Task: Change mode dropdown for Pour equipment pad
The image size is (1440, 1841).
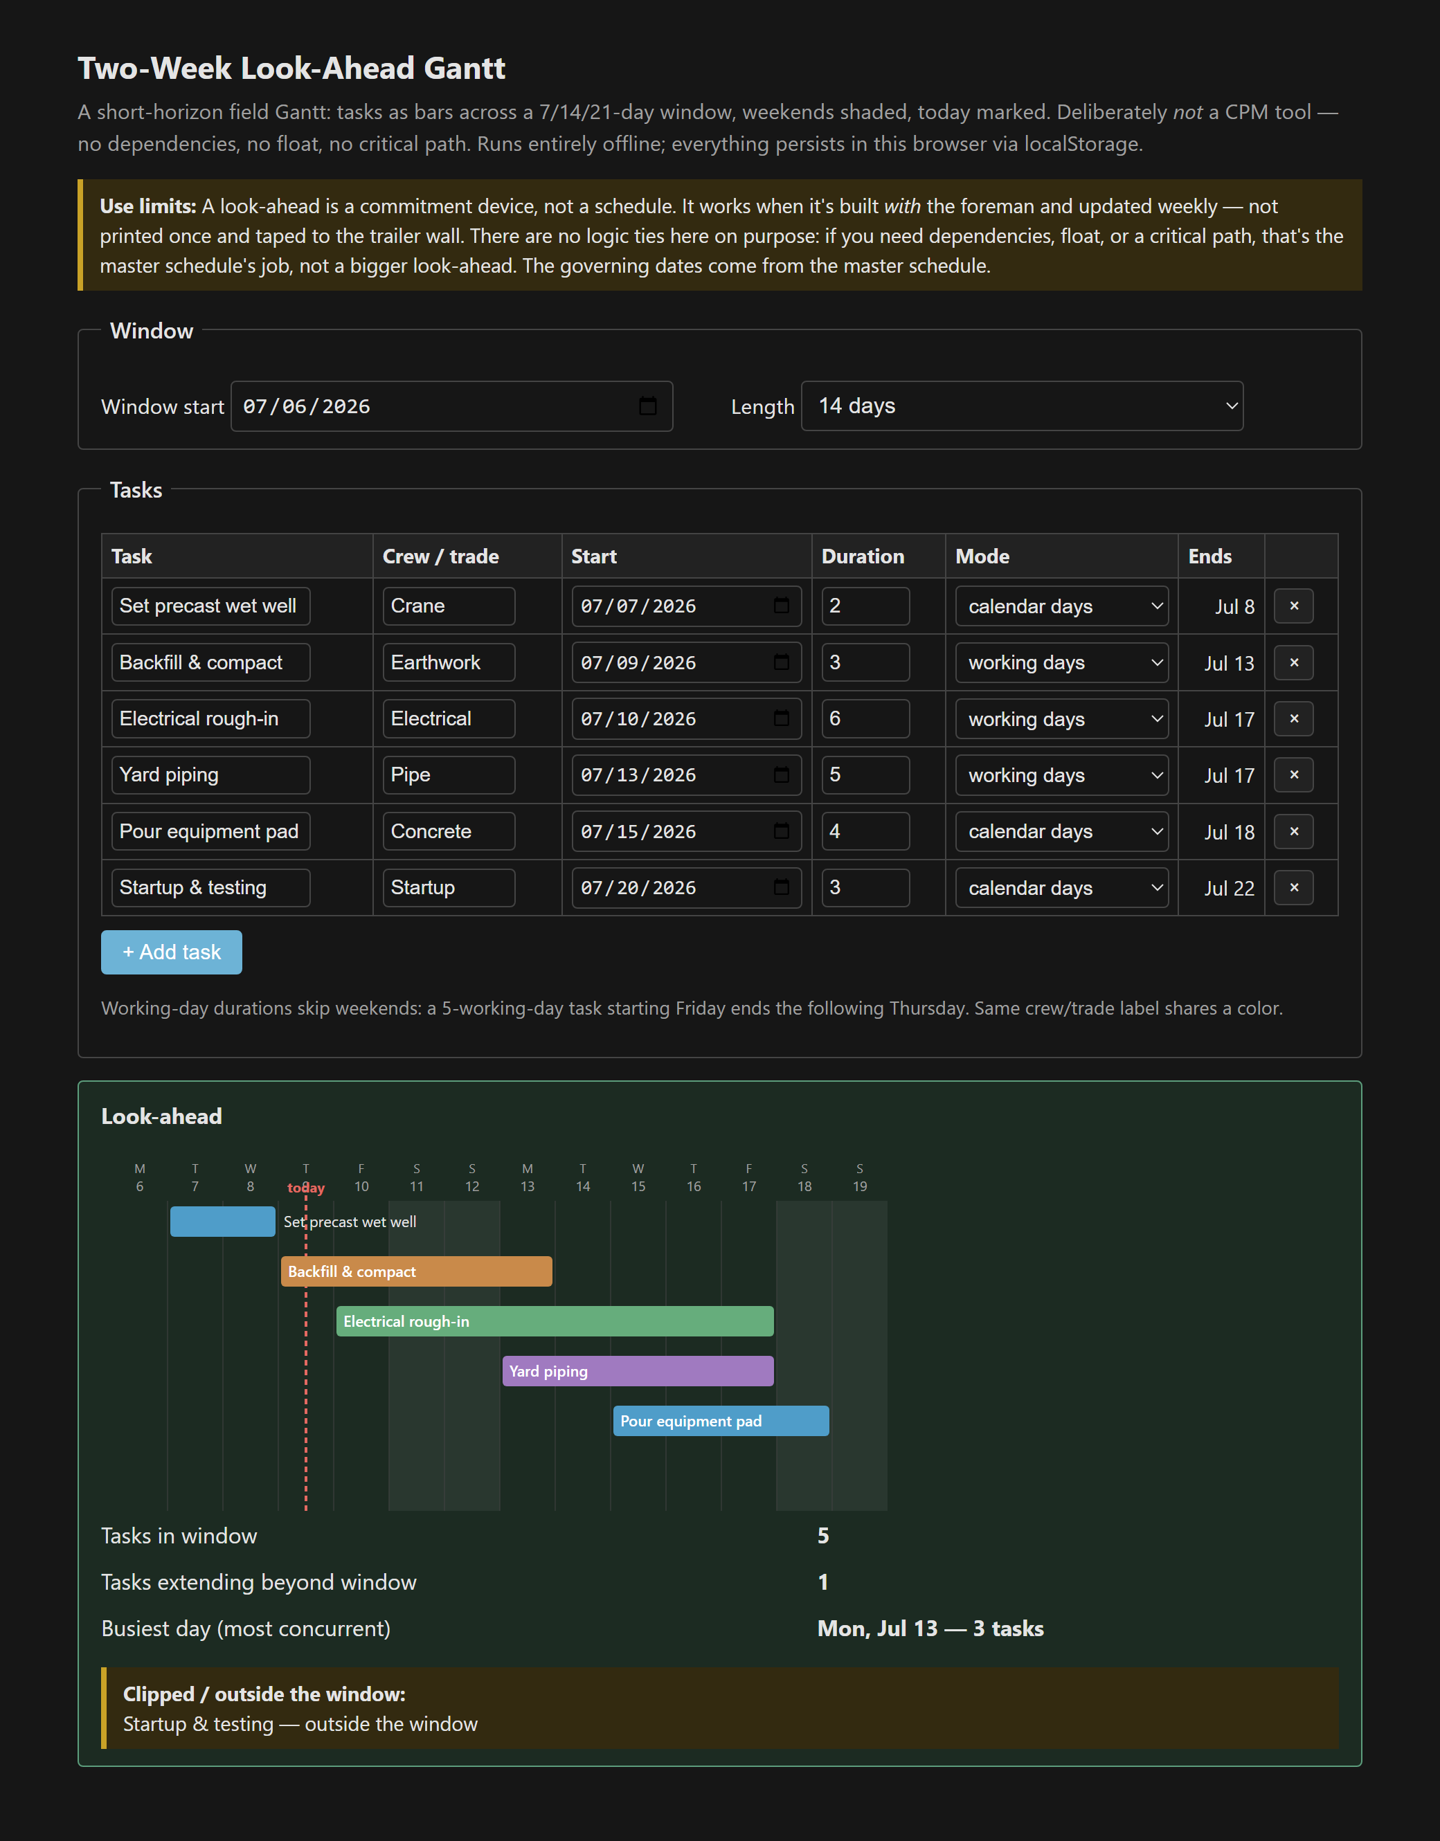Action: coord(1061,831)
